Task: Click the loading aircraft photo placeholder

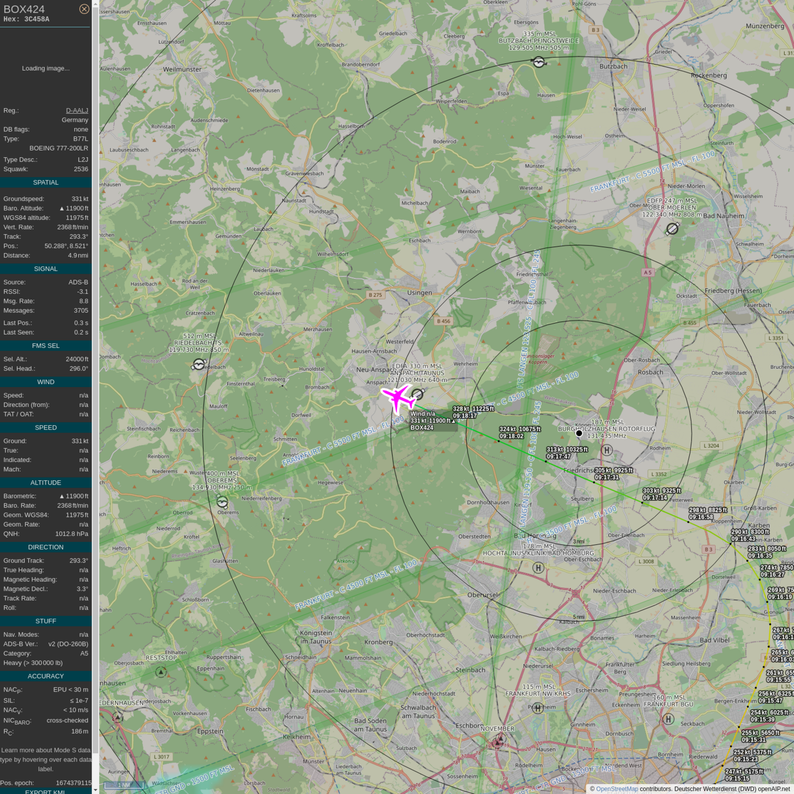Action: click(x=46, y=68)
